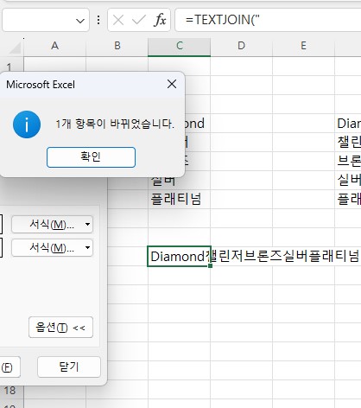The height and width of the screenshot is (408, 361).
Task: Close the Microsoft Excel message dialog
Action: (x=172, y=84)
